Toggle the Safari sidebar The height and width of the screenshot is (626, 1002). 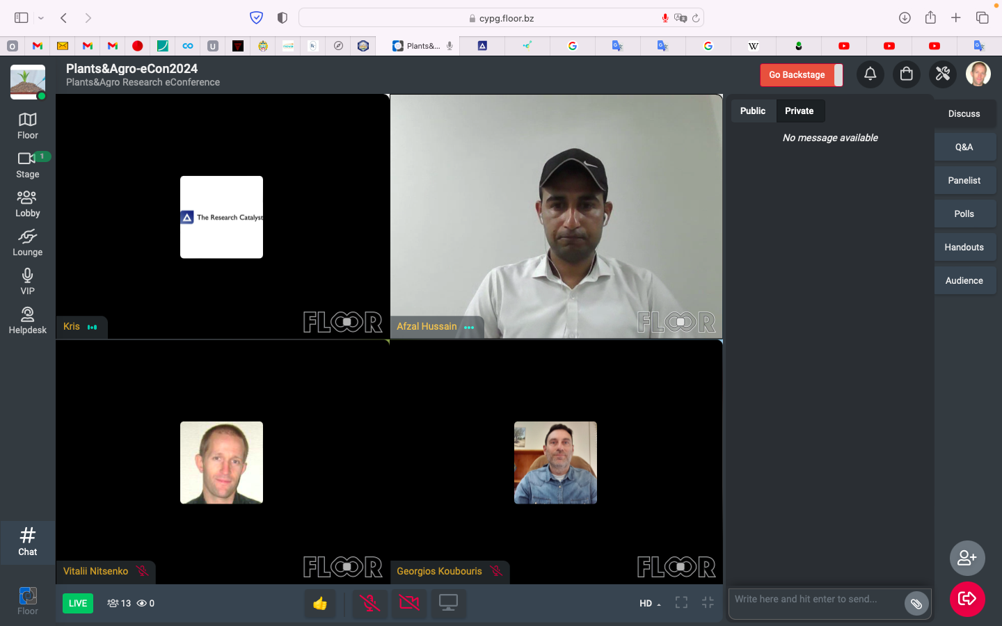pos(22,18)
